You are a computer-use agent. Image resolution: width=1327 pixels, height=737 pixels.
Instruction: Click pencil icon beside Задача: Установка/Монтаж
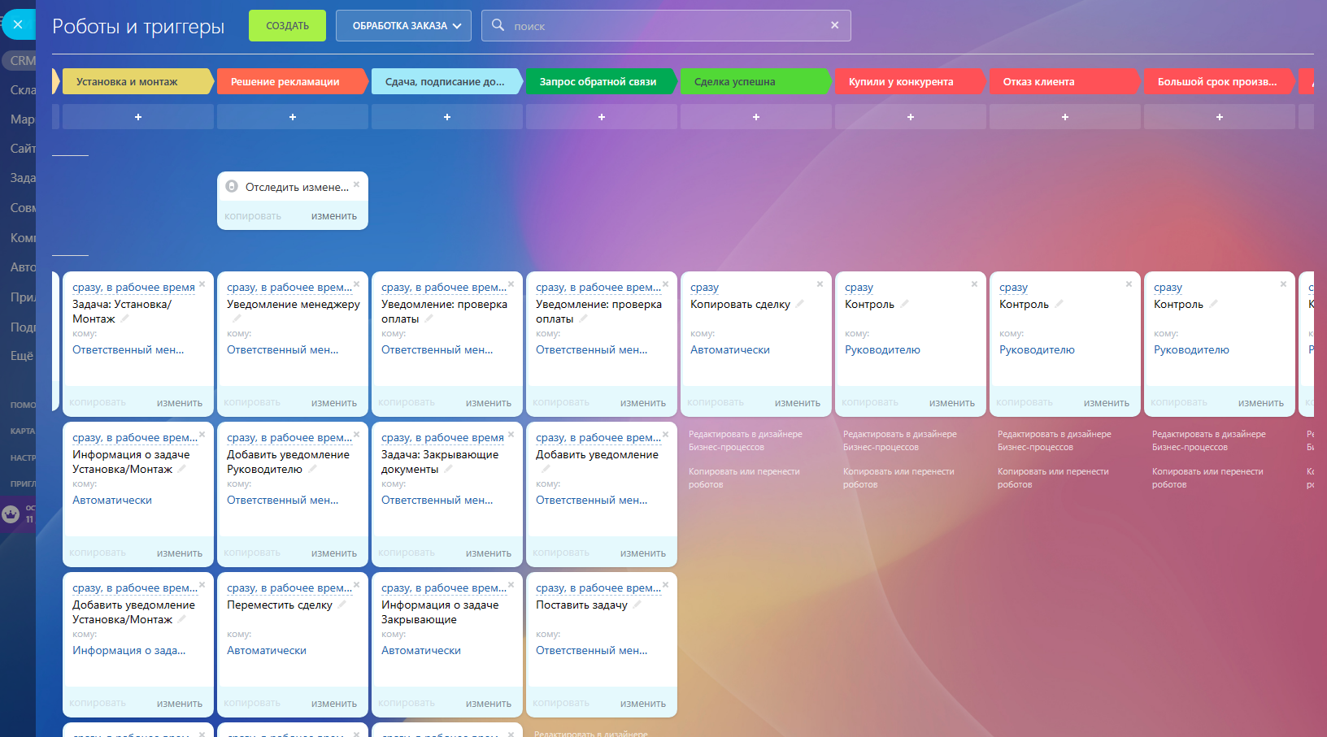click(124, 319)
